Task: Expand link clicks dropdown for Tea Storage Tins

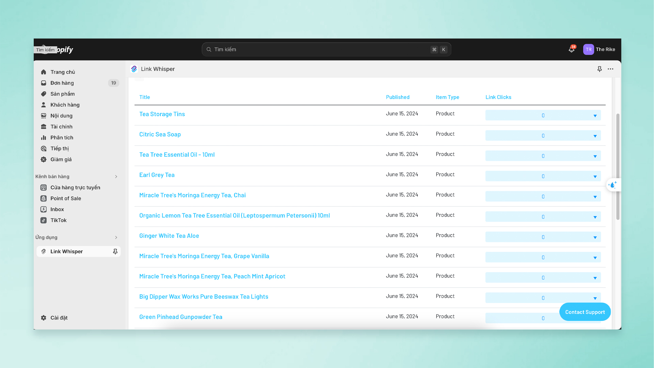Action: 595,116
